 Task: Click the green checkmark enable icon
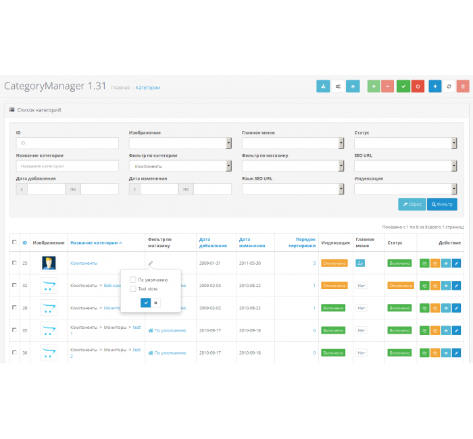403,86
